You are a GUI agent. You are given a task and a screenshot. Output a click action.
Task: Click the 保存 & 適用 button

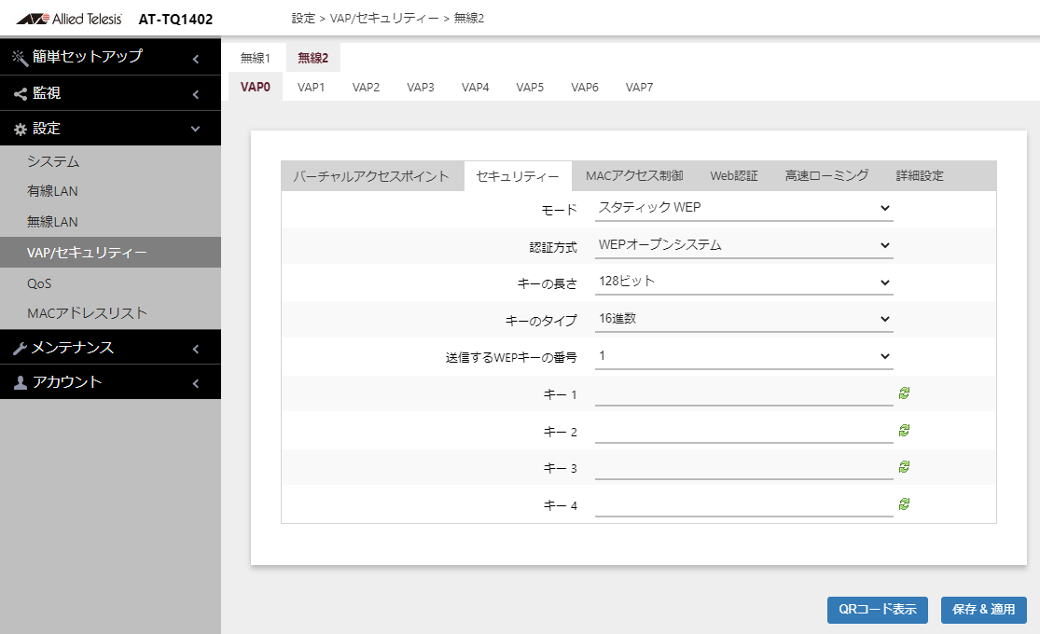point(984,610)
